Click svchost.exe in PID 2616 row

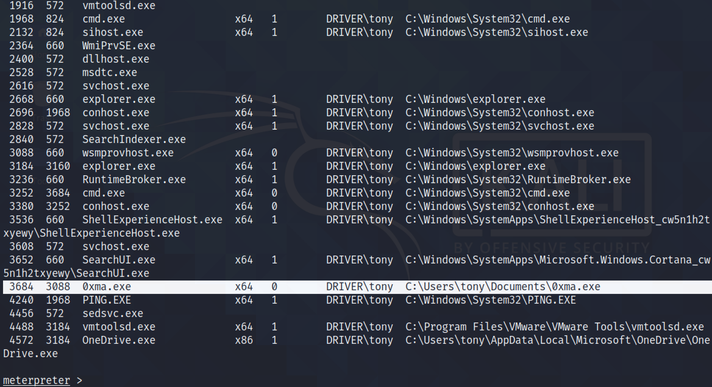pyautogui.click(x=116, y=86)
